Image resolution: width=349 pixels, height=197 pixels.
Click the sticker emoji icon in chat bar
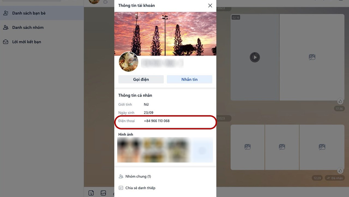tap(91, 193)
